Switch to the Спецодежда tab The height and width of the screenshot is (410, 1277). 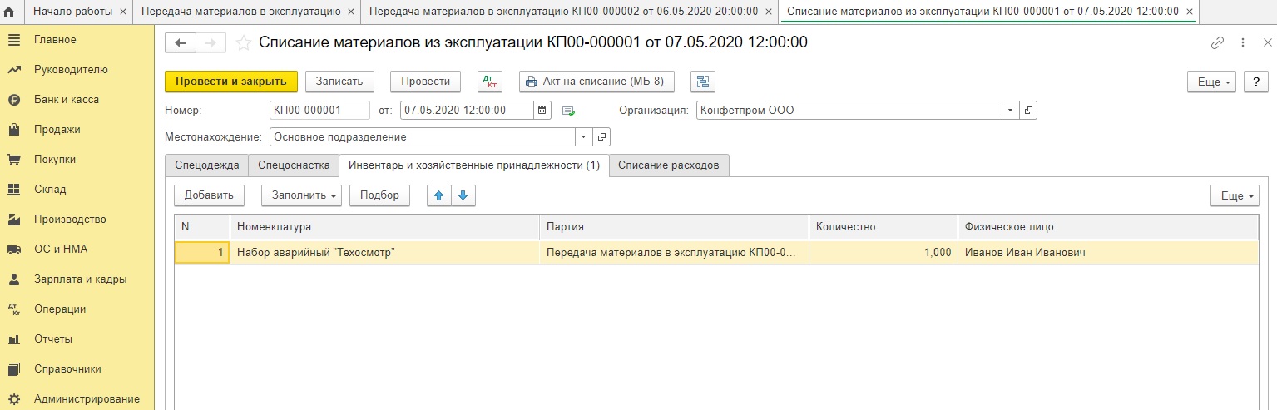tap(206, 165)
